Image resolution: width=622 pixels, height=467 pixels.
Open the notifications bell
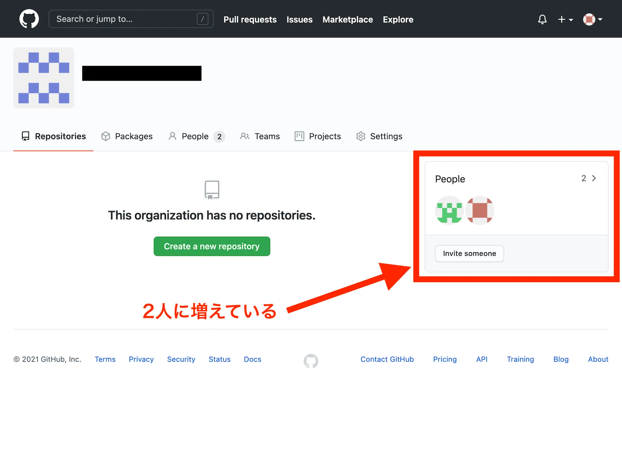point(542,19)
